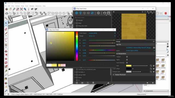Toggle the Color Offset row checkbox
The image size is (175, 98).
click(154, 69)
